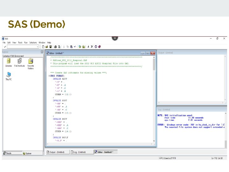Click the New Library toolbar icon
Viewport: 229px width, 172px height.
[80, 47]
